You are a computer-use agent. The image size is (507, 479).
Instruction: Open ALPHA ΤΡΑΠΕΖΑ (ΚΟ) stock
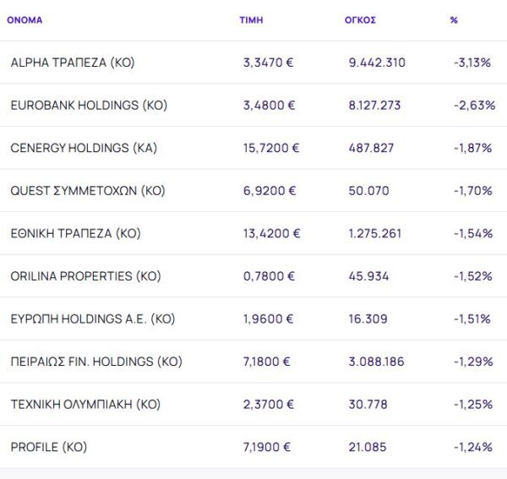(x=73, y=63)
